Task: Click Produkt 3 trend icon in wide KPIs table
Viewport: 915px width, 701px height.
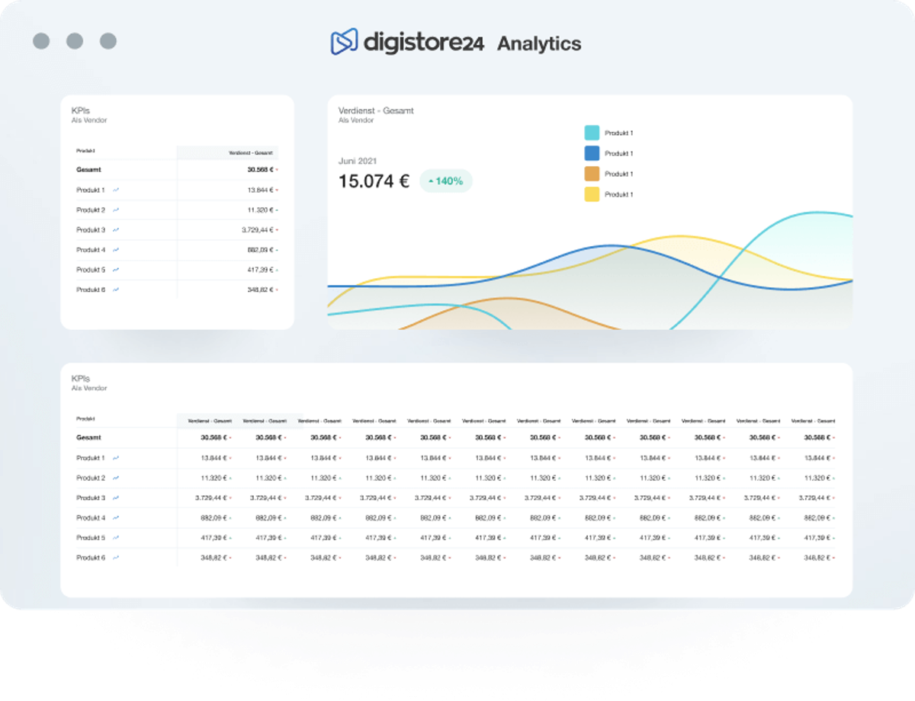Action: coord(116,498)
